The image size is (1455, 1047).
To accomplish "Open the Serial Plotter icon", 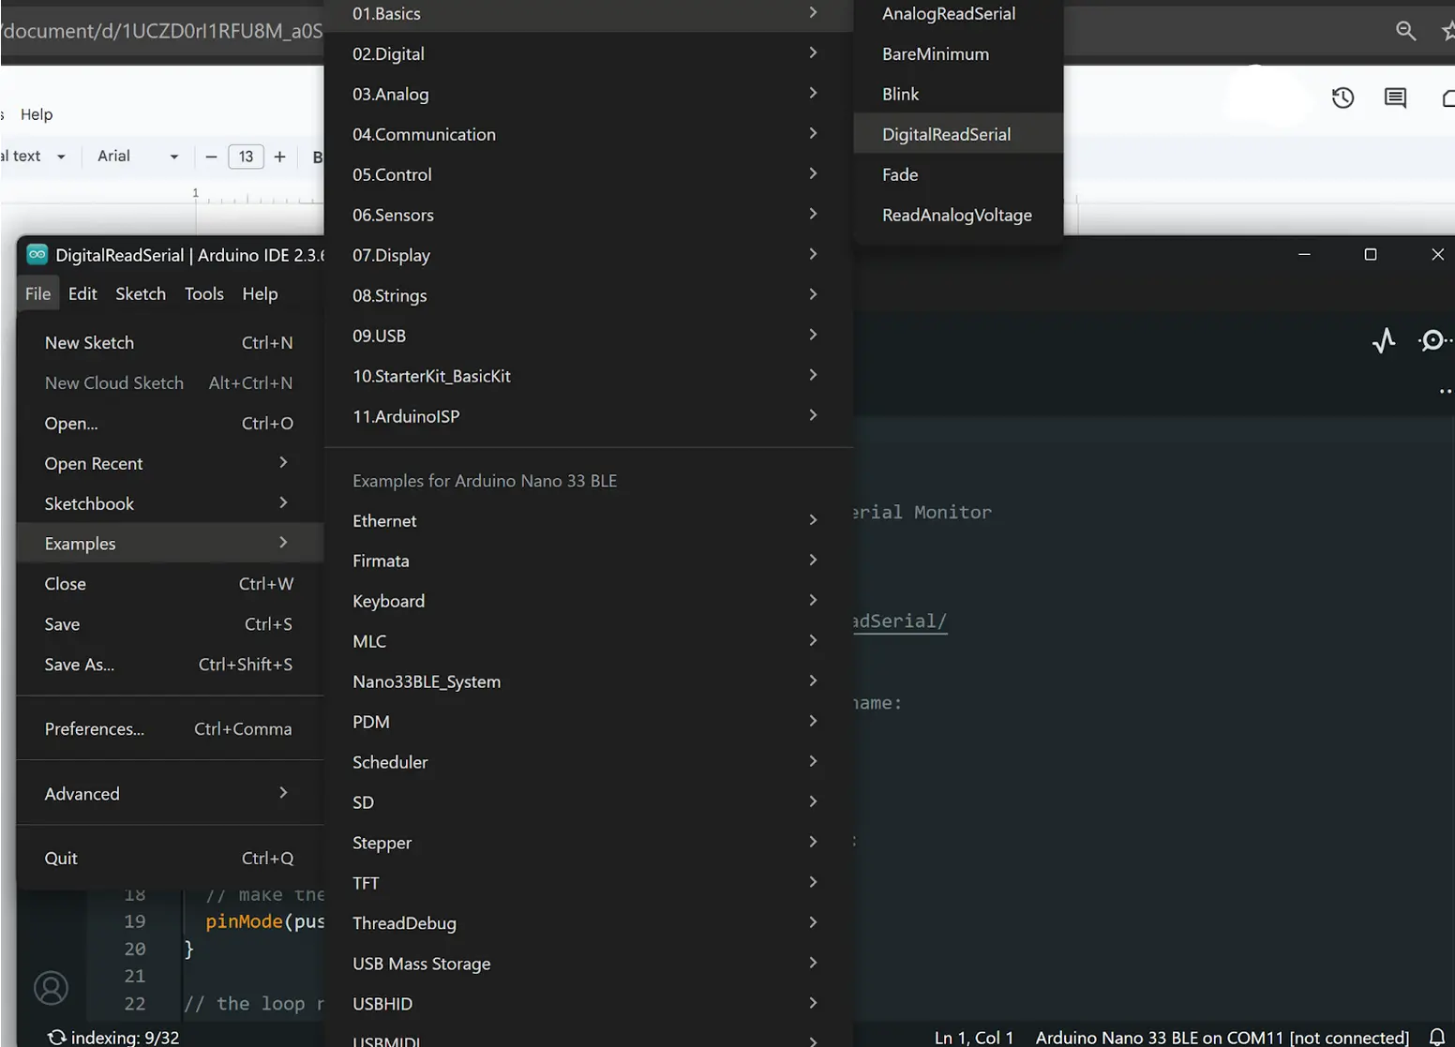I will tap(1384, 340).
